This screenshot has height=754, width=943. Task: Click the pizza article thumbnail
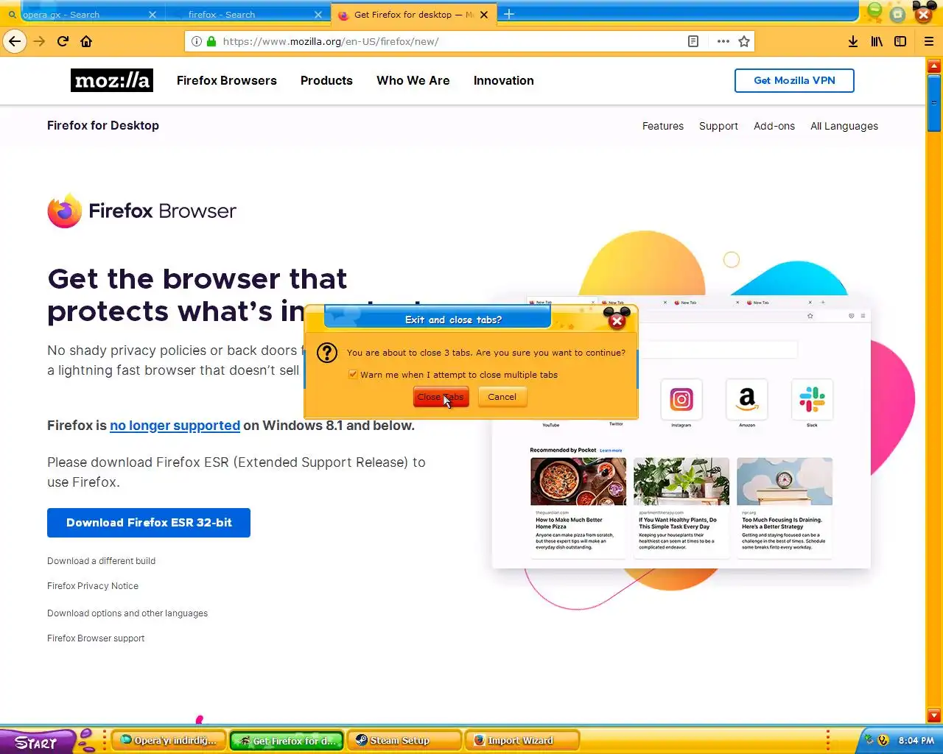[578, 482]
